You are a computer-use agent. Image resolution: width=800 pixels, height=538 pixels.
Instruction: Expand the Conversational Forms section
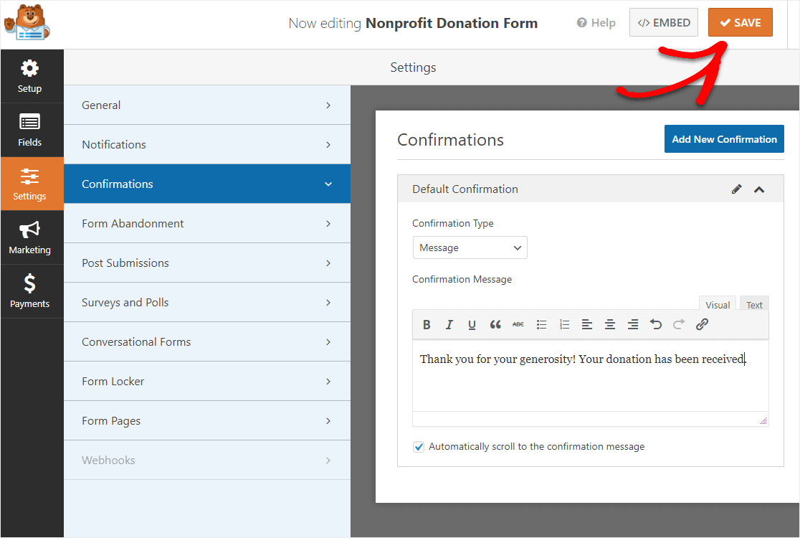click(207, 342)
